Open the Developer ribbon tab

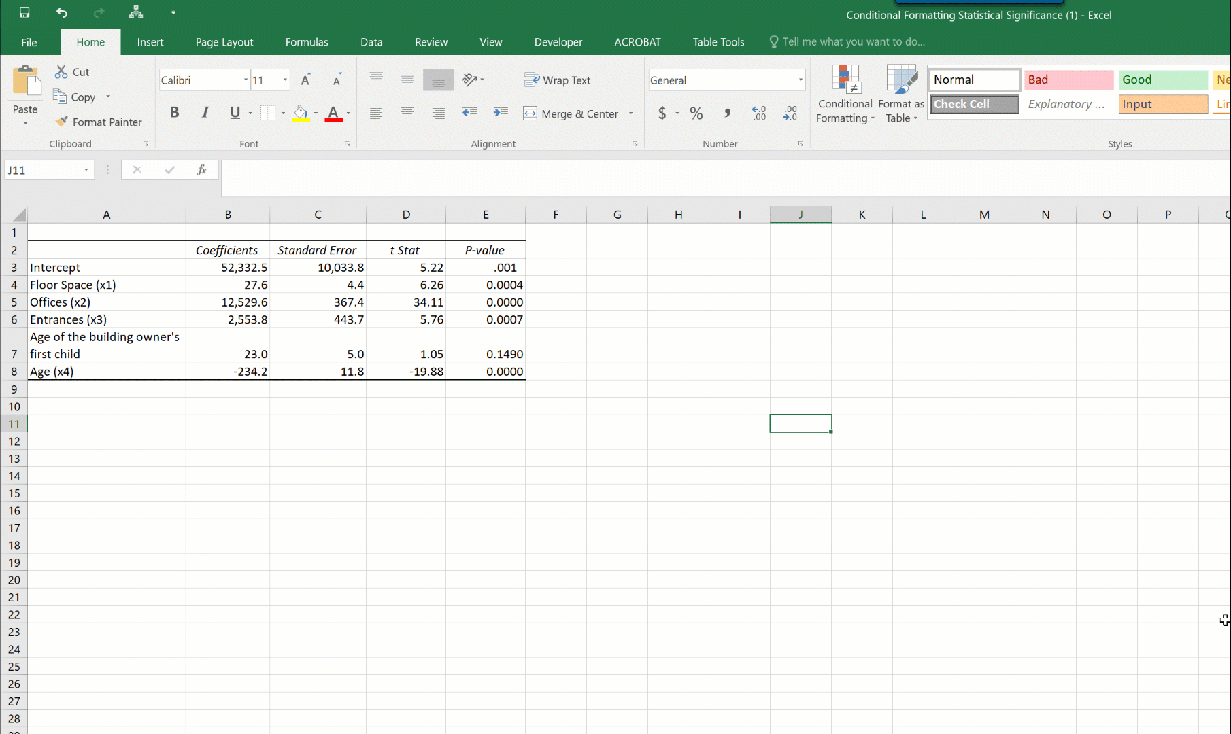click(558, 41)
